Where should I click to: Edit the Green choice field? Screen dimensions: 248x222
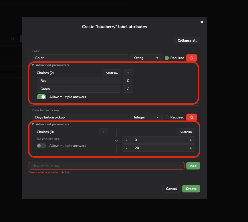tap(79, 89)
